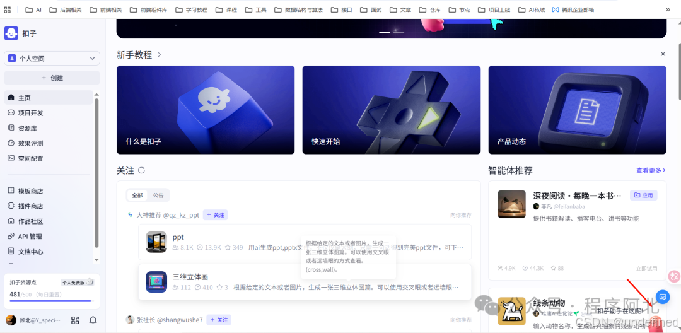Open the 什么是扣子 tutorial card
681x333 pixels.
[206, 110]
